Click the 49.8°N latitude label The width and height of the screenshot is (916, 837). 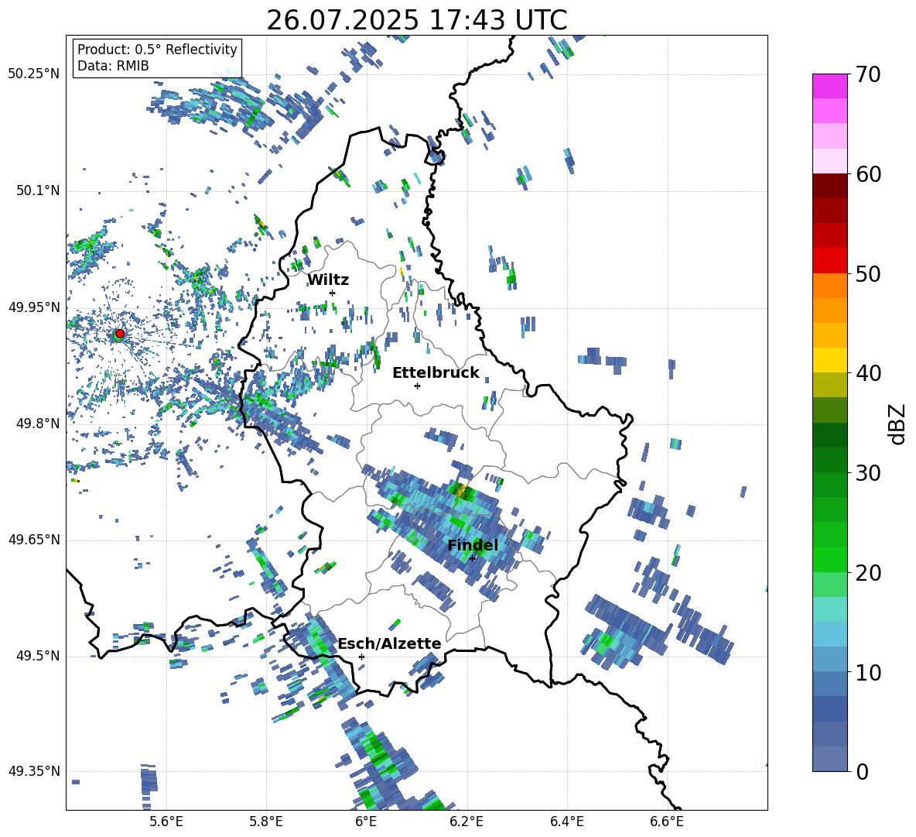pos(38,424)
